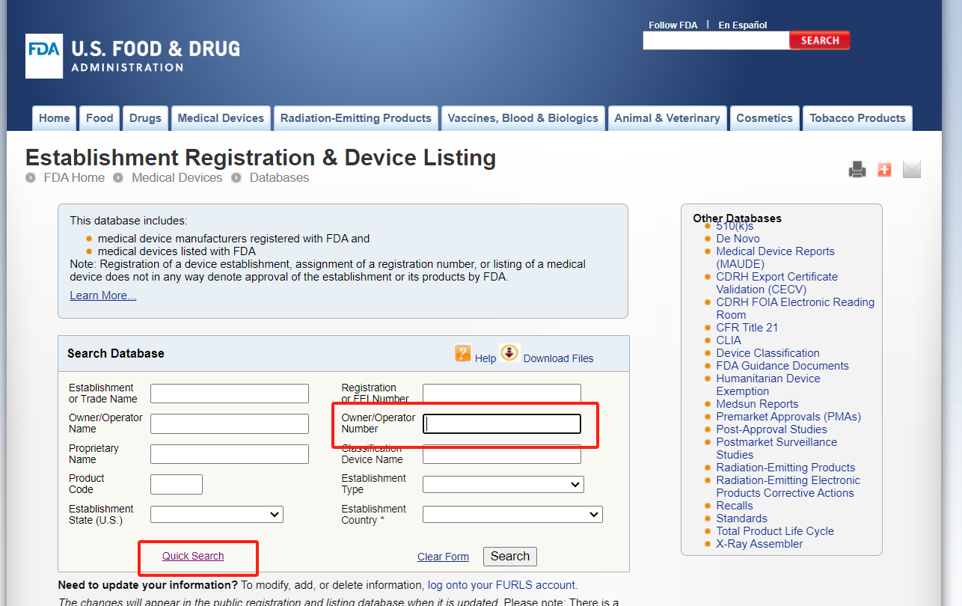Screen dimensions: 962x606
Task: Open the Drugs tab
Action: [145, 118]
